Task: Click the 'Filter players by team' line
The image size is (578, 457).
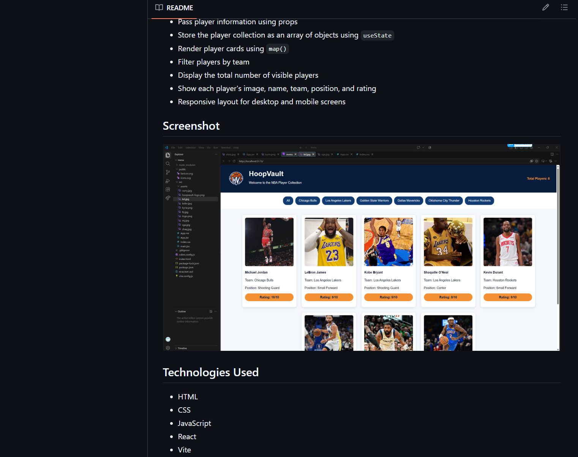Action: (x=213, y=62)
